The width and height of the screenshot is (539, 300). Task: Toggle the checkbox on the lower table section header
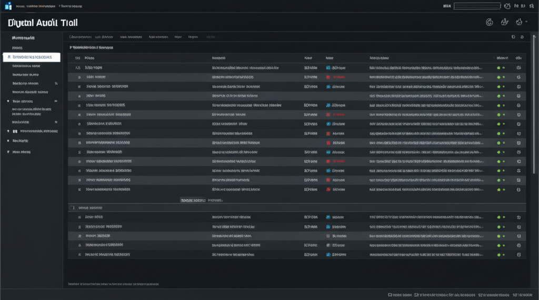(72, 208)
